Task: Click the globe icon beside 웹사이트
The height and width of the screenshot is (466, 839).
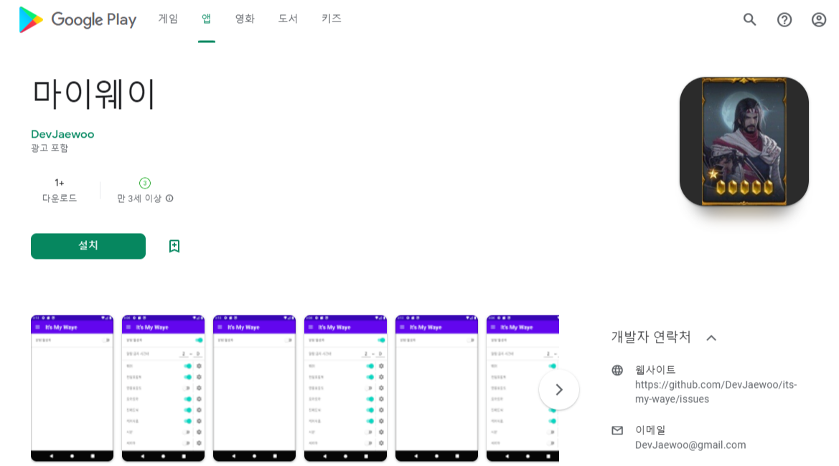Action: coord(617,370)
